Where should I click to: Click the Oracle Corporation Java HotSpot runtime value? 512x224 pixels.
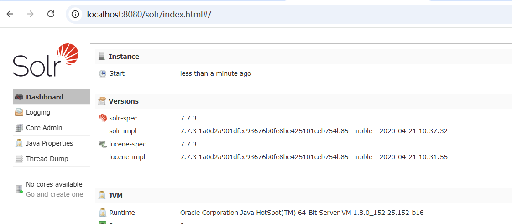coord(302,213)
